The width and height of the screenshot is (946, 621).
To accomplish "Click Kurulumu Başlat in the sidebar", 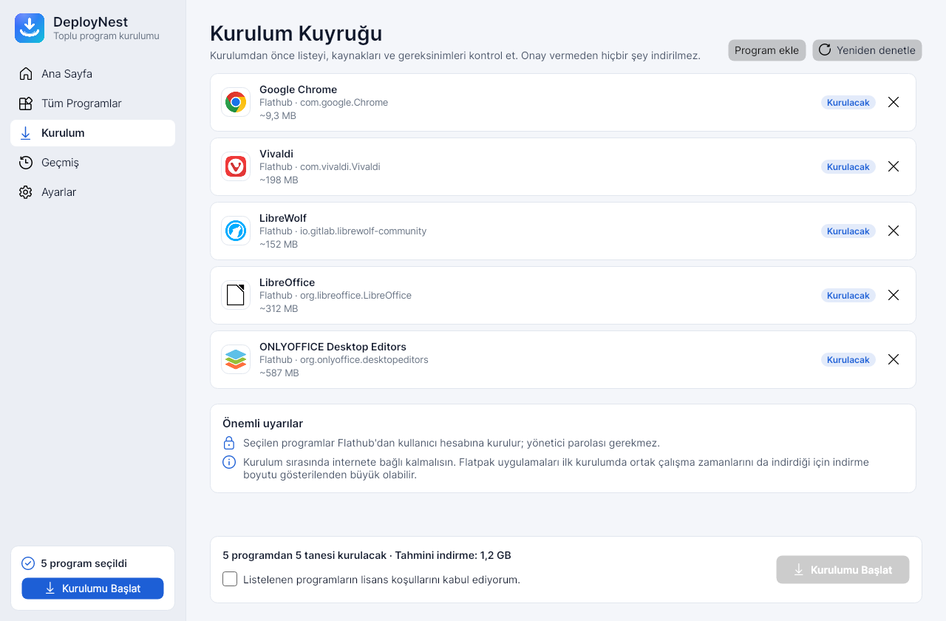I will coord(92,588).
